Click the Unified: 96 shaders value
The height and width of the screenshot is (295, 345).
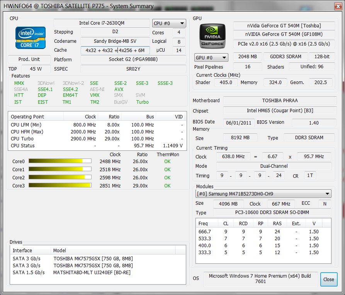coord(312,67)
